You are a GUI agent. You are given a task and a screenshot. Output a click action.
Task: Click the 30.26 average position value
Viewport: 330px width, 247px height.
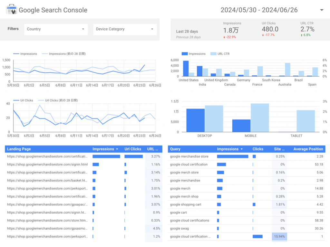click(319, 228)
